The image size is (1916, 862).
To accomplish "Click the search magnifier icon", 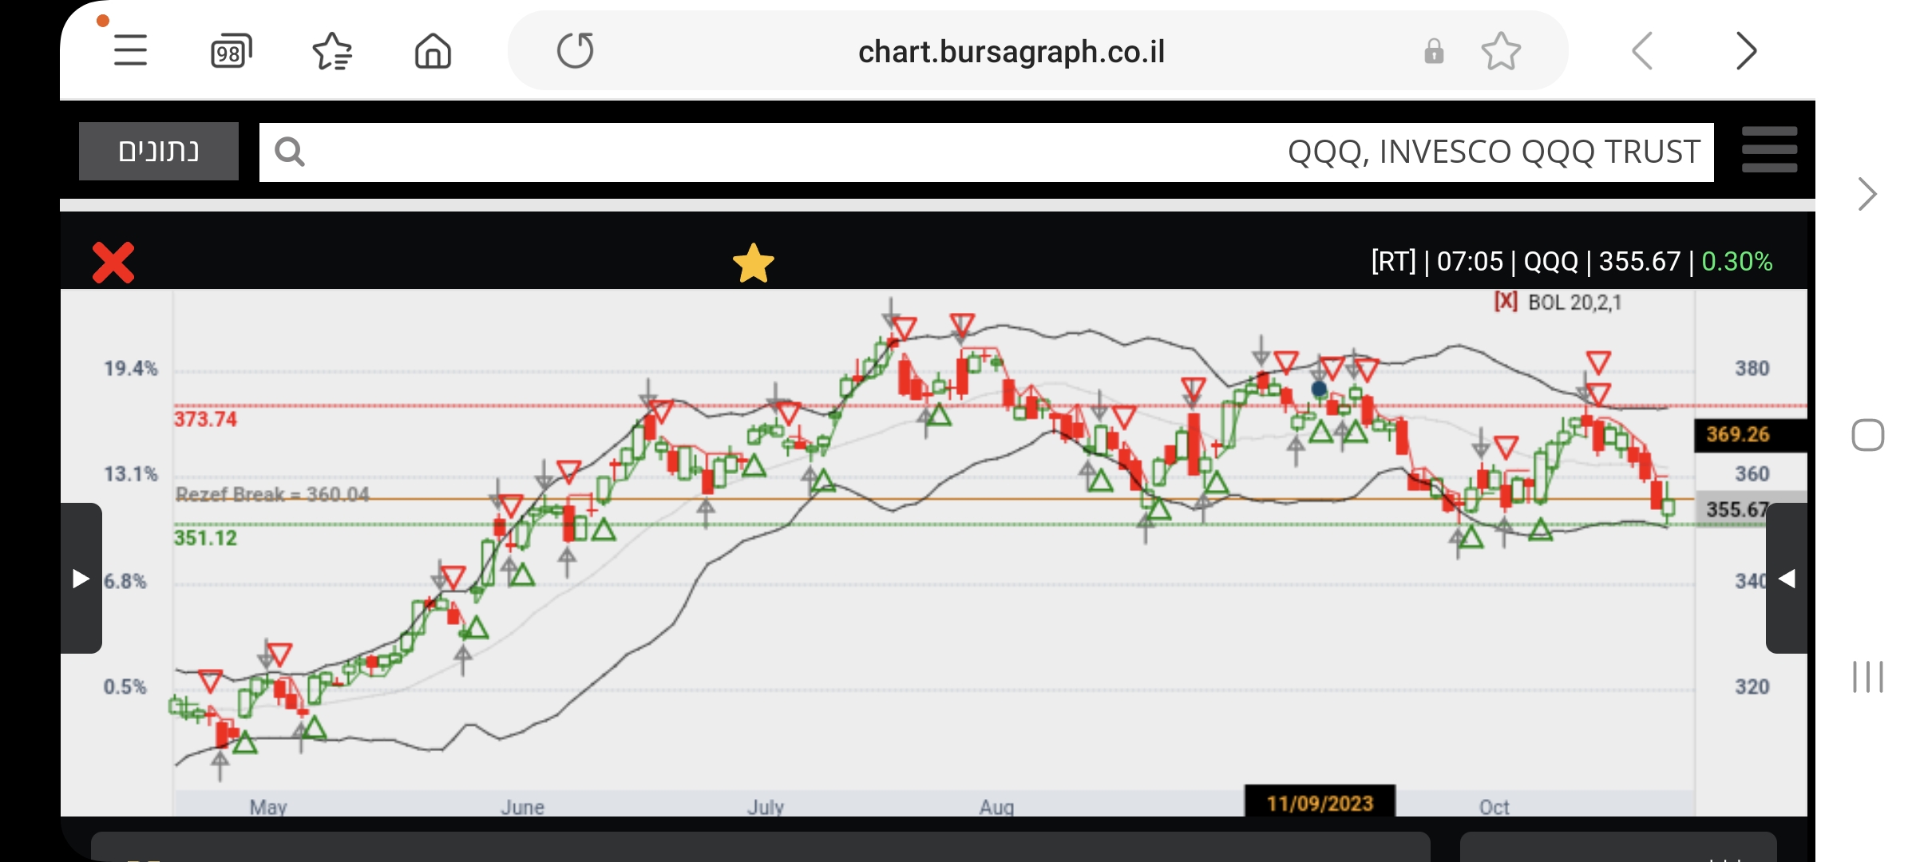I will coord(289,152).
